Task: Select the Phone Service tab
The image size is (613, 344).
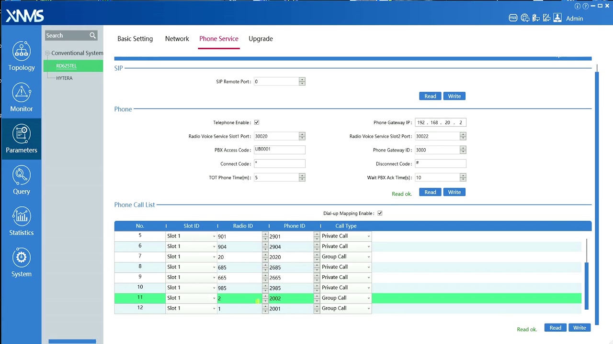Action: coord(219,39)
